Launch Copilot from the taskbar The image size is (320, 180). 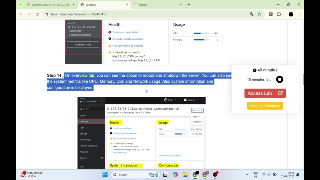(x=175, y=175)
